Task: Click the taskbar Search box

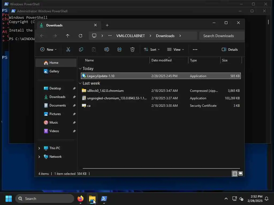Action: pos(45,199)
